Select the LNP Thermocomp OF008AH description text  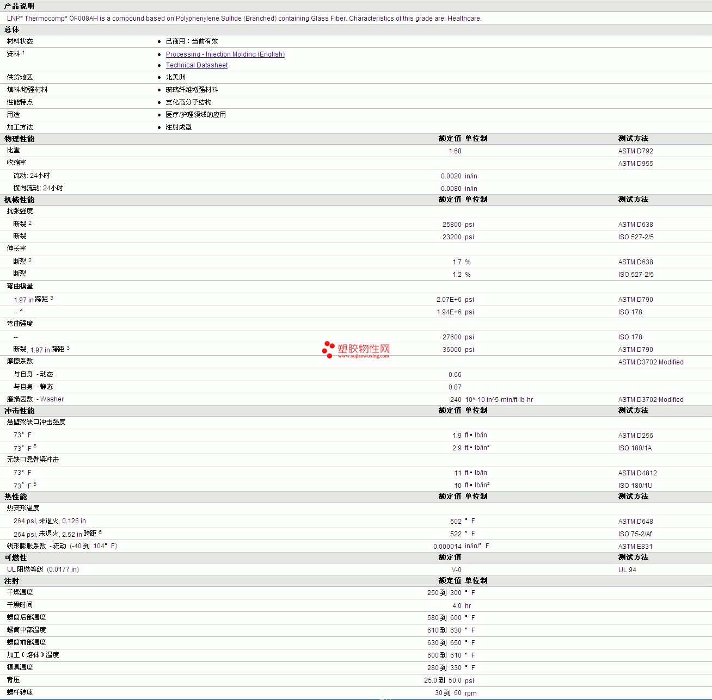click(244, 18)
